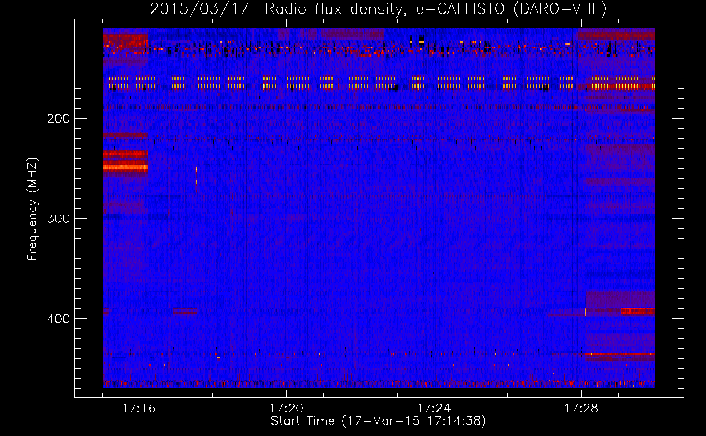Screen dimensions: 706x436
Task: Click the 'Frequency (MHZ)' axis title
Action: click(33, 209)
